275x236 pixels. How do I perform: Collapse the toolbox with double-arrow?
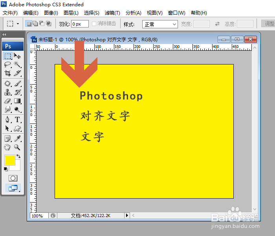click(4, 35)
